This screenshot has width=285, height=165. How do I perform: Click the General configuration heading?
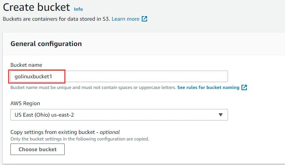pyautogui.click(x=46, y=44)
